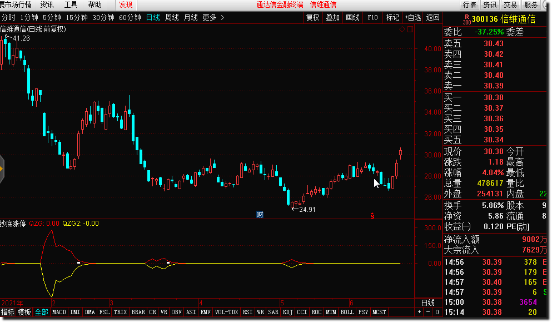This screenshot has height=322, width=552.
Task: Select the BOLL indicator
Action: point(347,312)
